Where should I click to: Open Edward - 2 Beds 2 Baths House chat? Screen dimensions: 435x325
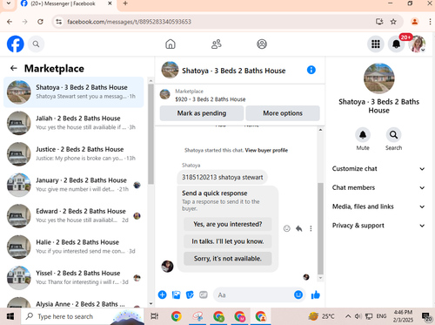(x=74, y=216)
